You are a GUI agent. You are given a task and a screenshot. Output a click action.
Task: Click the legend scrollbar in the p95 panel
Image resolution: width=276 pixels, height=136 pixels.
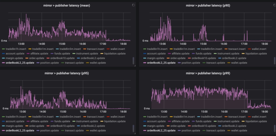[133, 129]
